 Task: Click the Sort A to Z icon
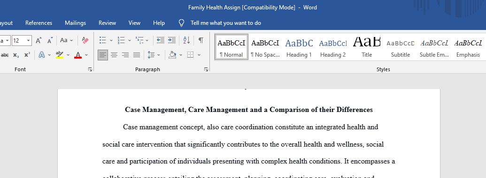[186, 40]
